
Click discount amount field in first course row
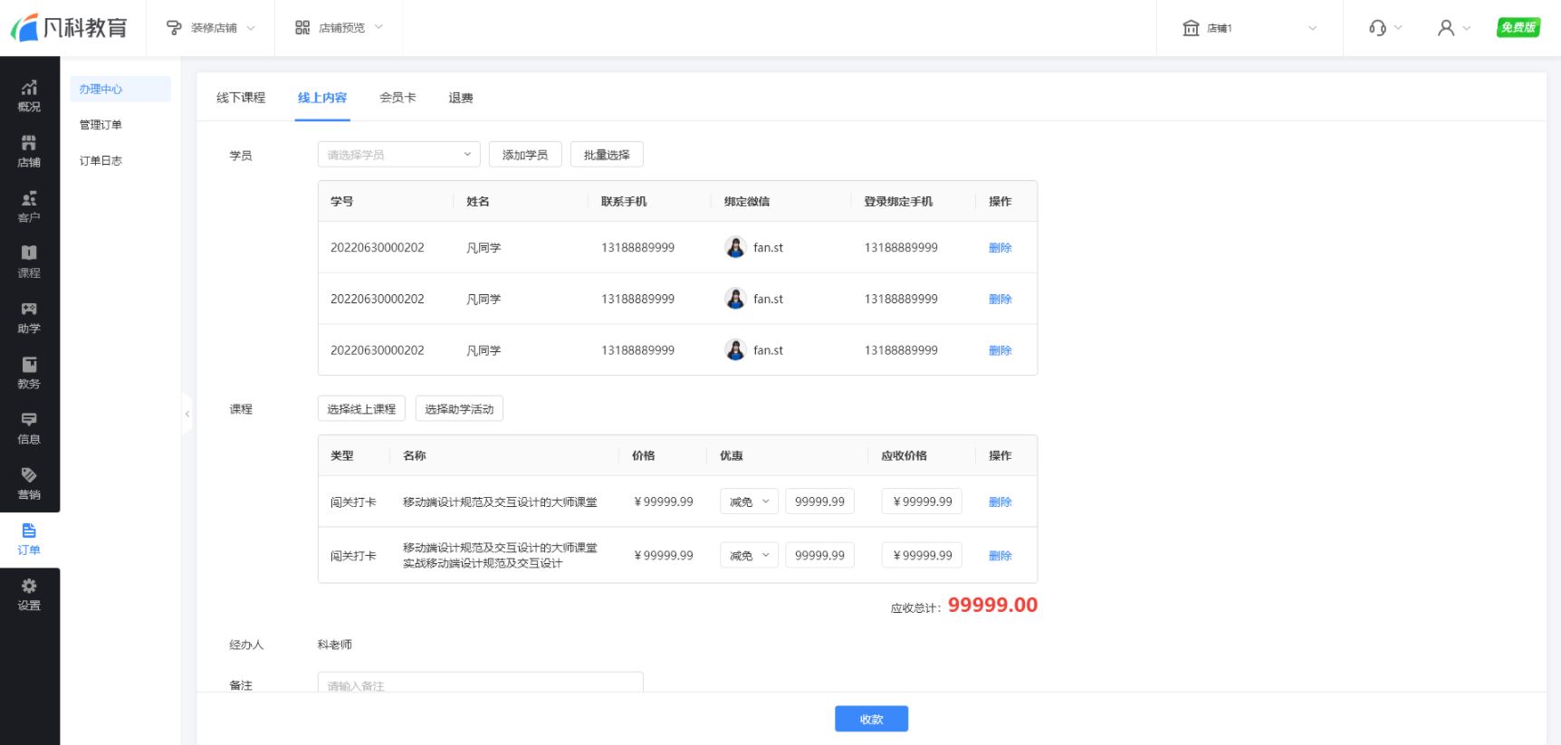click(819, 501)
